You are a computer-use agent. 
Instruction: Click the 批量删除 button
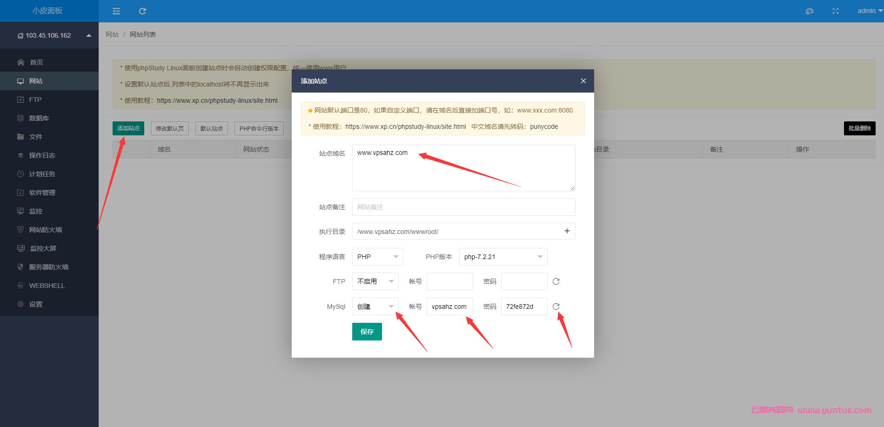859,128
